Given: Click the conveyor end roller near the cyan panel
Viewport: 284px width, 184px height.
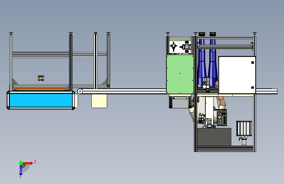Looking at the screenshot, I should point(80,91).
